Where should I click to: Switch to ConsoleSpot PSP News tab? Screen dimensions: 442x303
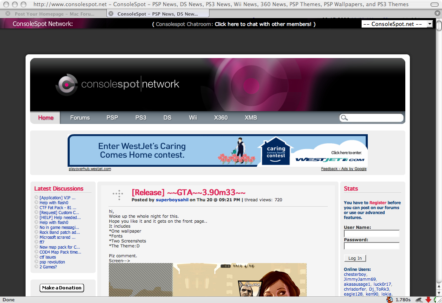[158, 14]
